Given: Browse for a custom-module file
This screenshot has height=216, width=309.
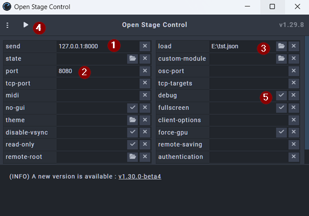Looking at the screenshot, I should (x=281, y=58).
